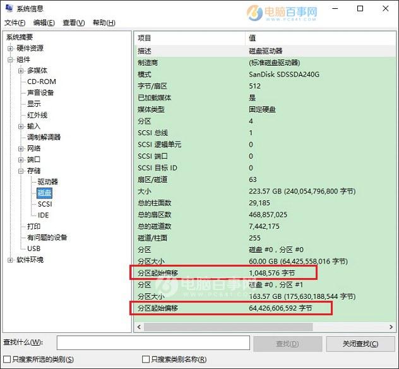This screenshot has width=399, height=369.
Task: Click the 磁盘 #0, 分区 #0 value
Action: point(276,250)
